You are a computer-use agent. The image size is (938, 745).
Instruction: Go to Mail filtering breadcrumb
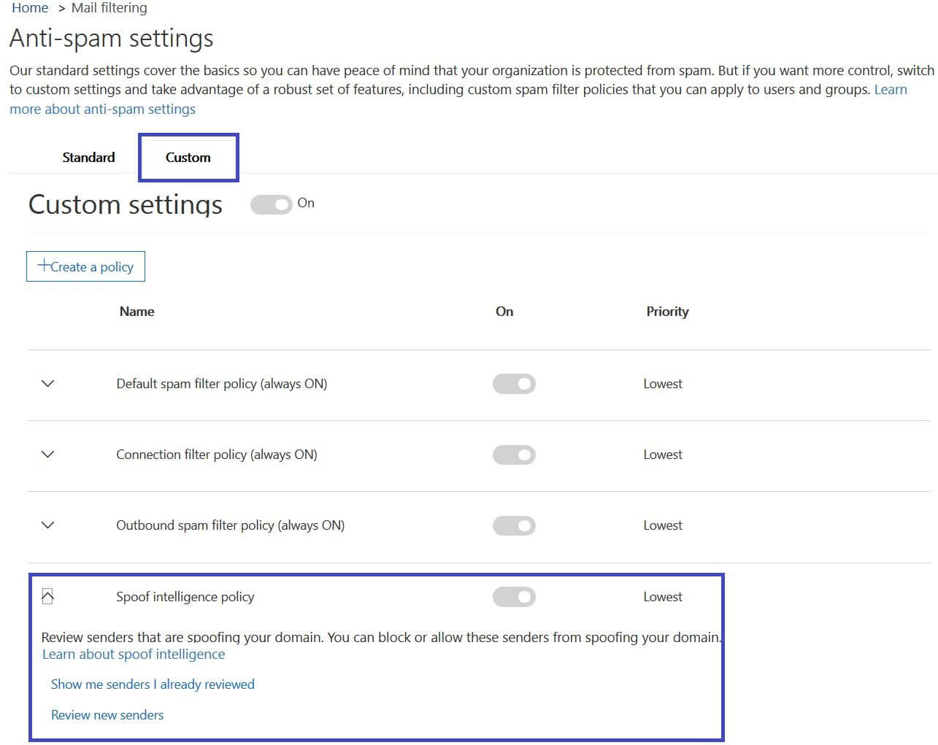point(109,8)
